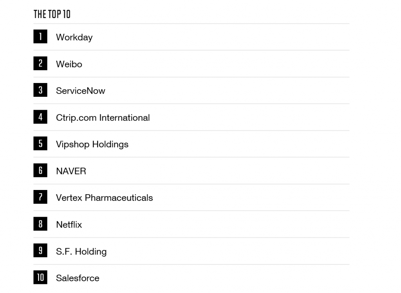Image resolution: width=401 pixels, height=293 pixels.
Task: Open Ctrip.com International entry
Action: tap(103, 118)
